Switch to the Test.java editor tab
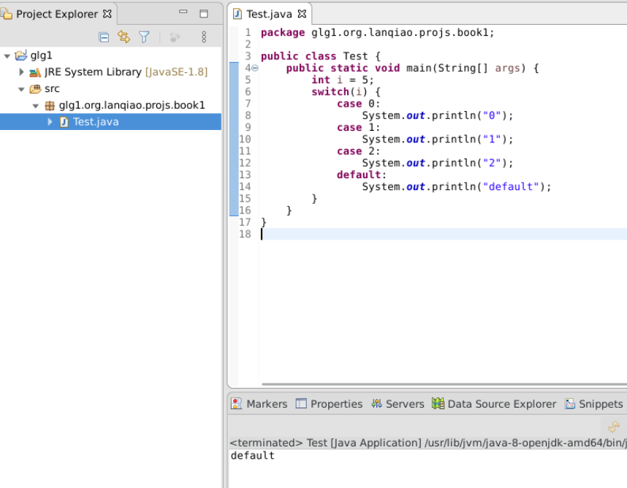 (x=269, y=14)
